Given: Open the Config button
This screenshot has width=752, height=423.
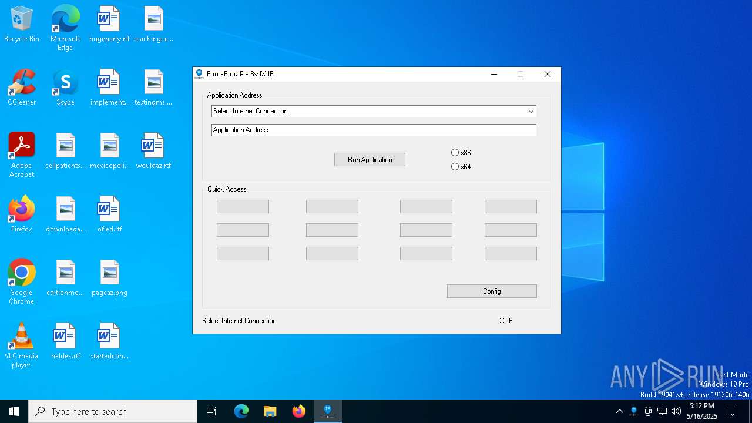Looking at the screenshot, I should 492,291.
